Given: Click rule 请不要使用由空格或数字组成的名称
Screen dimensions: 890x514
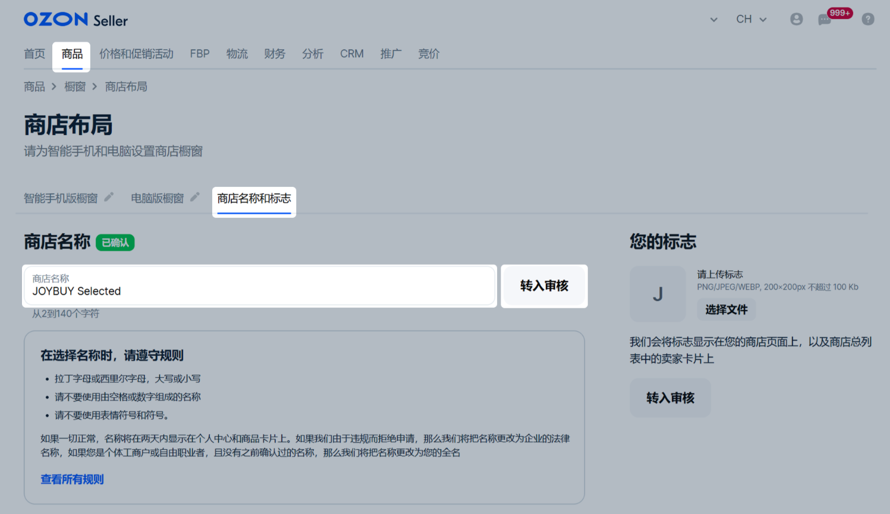Looking at the screenshot, I should point(128,397).
